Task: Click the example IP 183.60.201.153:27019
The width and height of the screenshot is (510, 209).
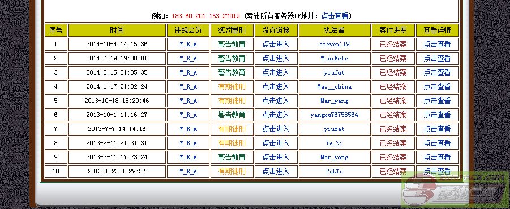Action: click(x=205, y=16)
